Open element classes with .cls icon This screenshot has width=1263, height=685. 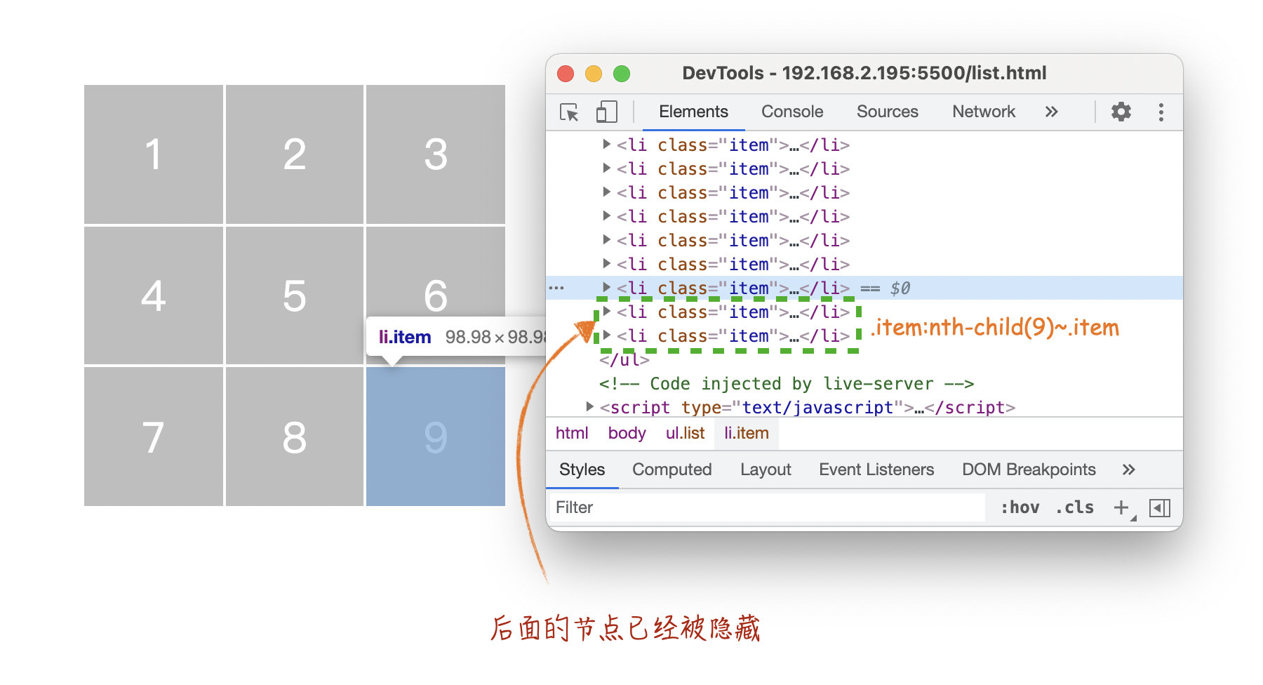click(x=1074, y=507)
